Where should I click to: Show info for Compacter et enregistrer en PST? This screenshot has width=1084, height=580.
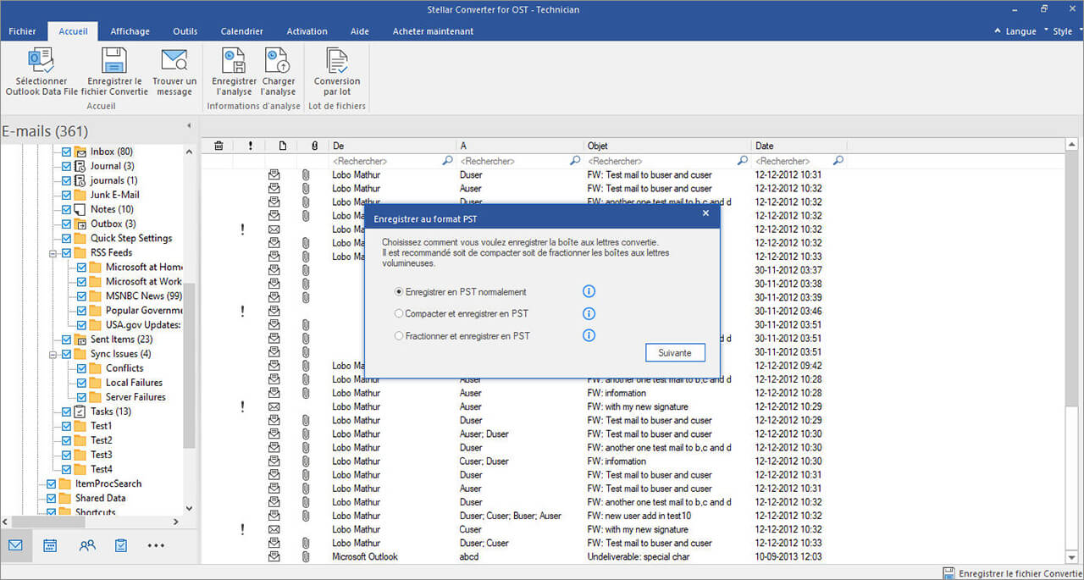589,313
